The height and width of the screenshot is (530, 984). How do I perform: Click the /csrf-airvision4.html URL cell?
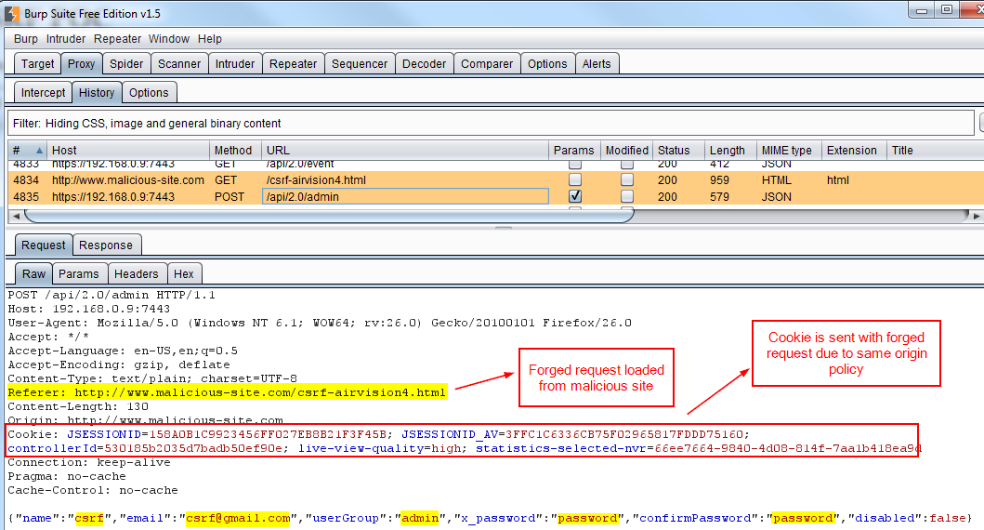(x=405, y=179)
